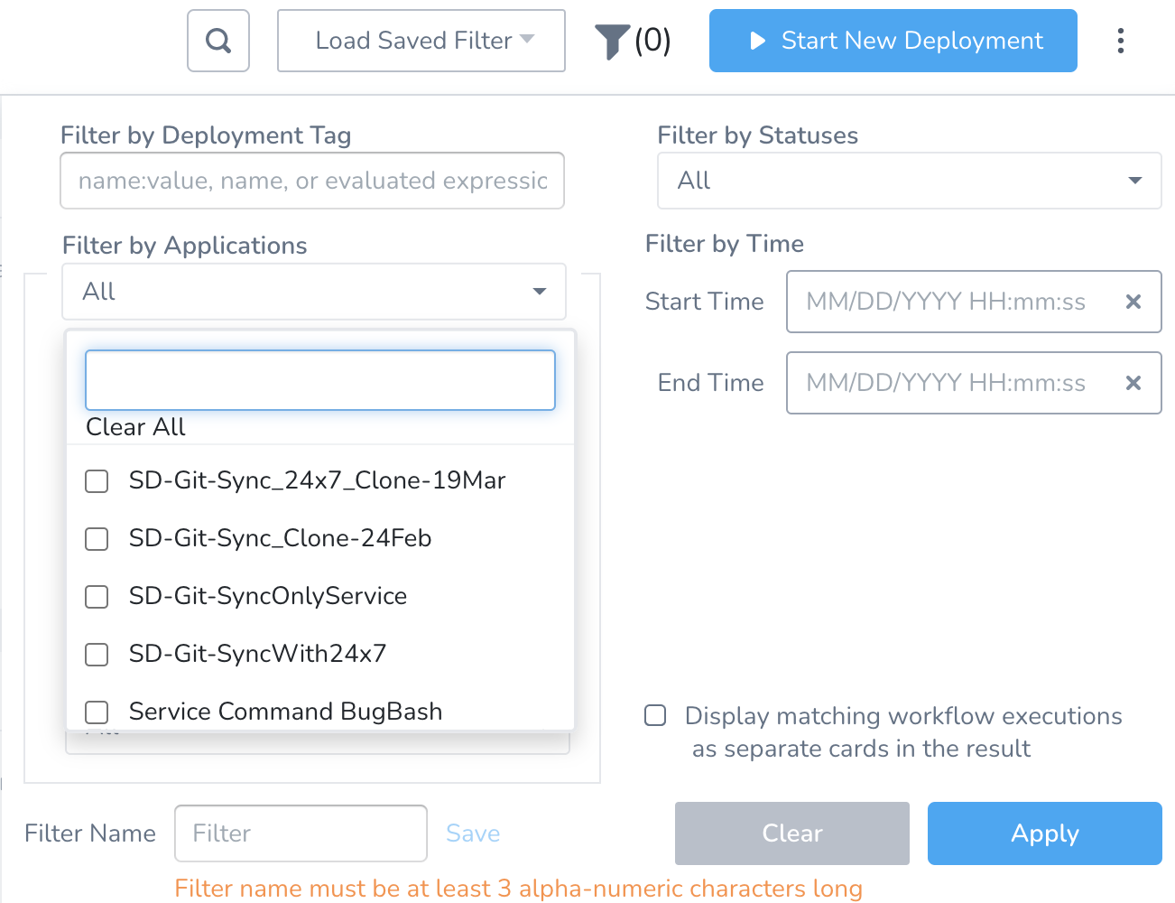Open the Load Saved Filter dropdown

[421, 41]
